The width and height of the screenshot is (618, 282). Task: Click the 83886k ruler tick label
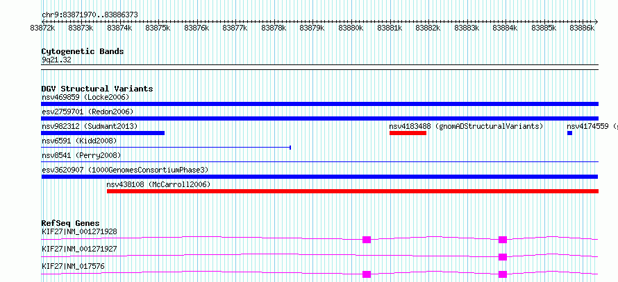582,28
